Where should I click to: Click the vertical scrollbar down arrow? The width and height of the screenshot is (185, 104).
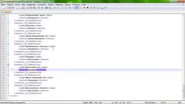point(183,99)
